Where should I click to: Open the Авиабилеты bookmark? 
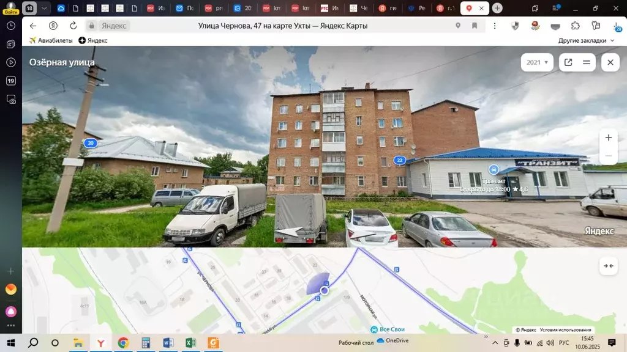click(51, 40)
